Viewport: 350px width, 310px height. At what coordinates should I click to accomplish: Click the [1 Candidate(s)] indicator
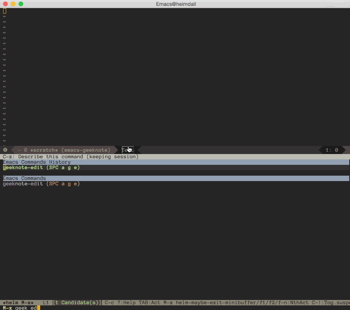pos(77,303)
